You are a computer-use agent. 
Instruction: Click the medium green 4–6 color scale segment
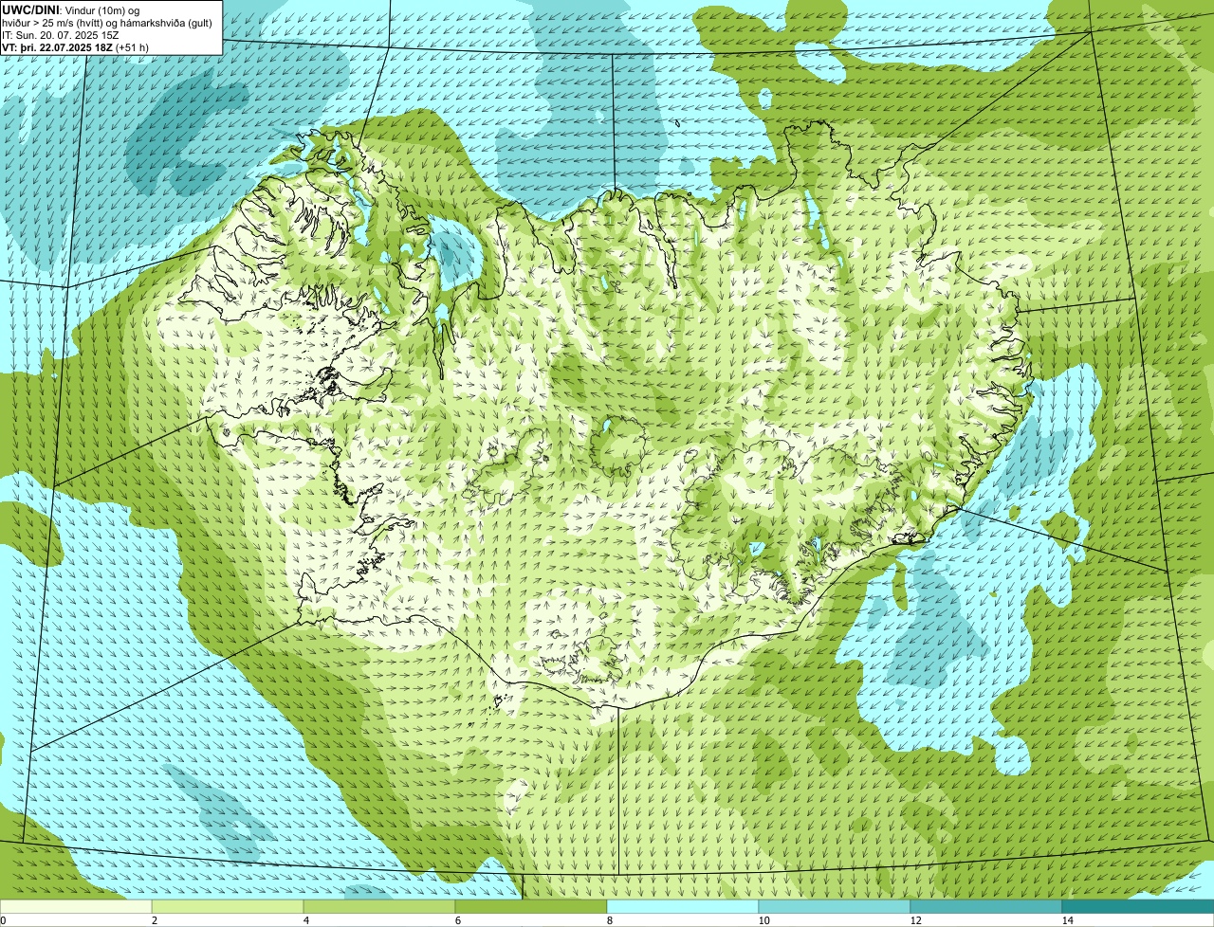point(379,907)
